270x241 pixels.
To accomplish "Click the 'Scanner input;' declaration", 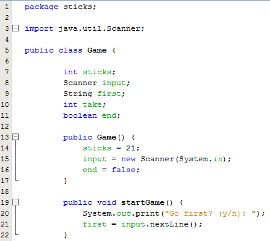I will [x=96, y=83].
